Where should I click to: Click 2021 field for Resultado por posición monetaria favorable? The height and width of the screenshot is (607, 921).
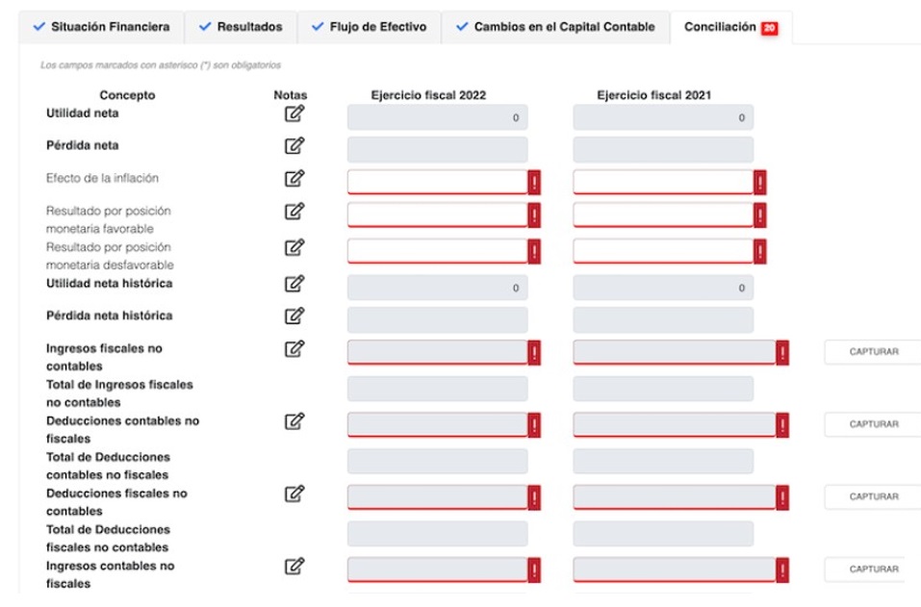pos(663,215)
